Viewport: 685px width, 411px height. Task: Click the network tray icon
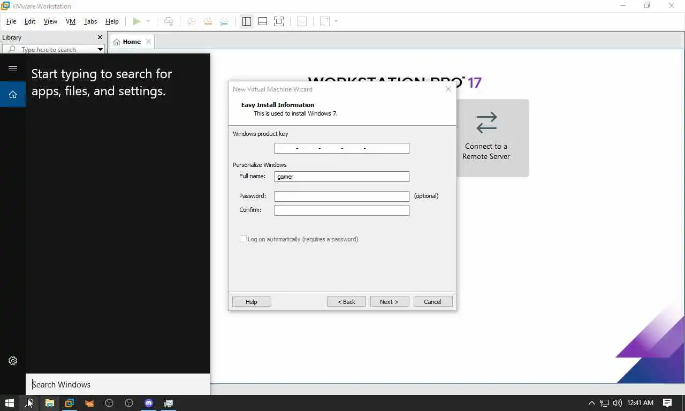point(605,403)
